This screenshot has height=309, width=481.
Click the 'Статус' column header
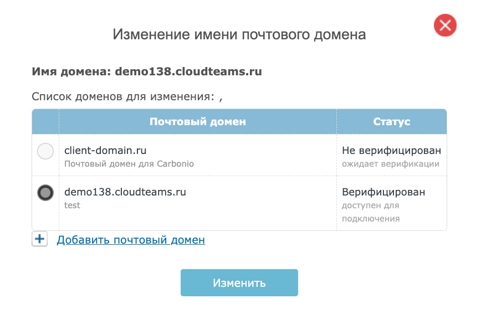391,121
